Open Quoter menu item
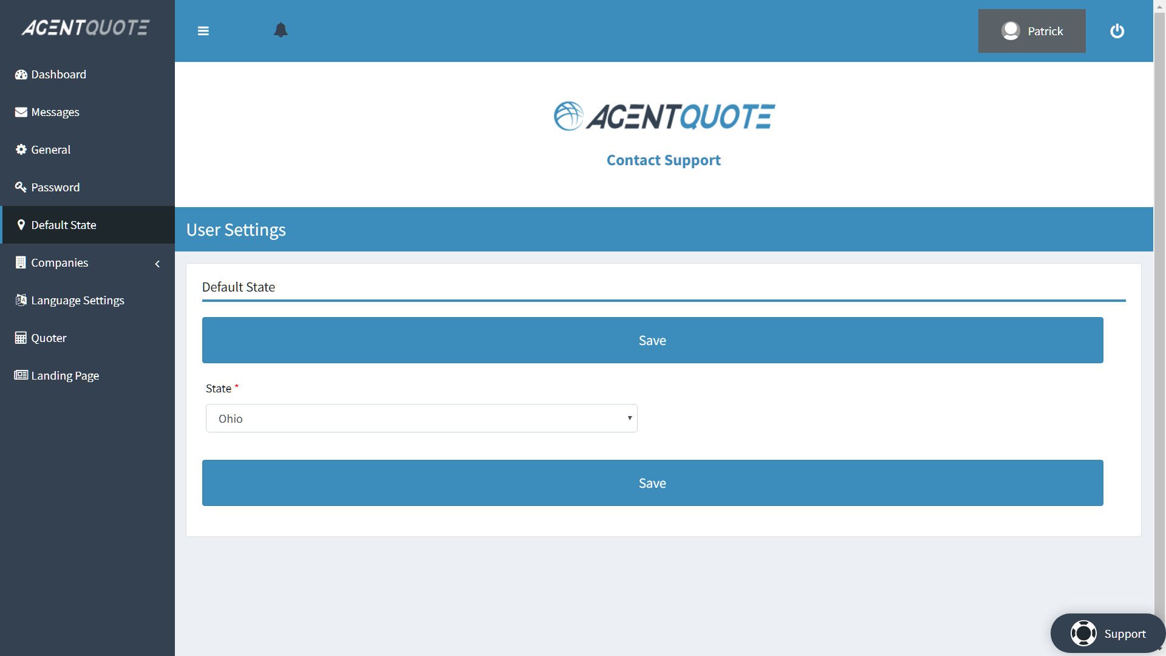The width and height of the screenshot is (1166, 656). pyautogui.click(x=87, y=338)
